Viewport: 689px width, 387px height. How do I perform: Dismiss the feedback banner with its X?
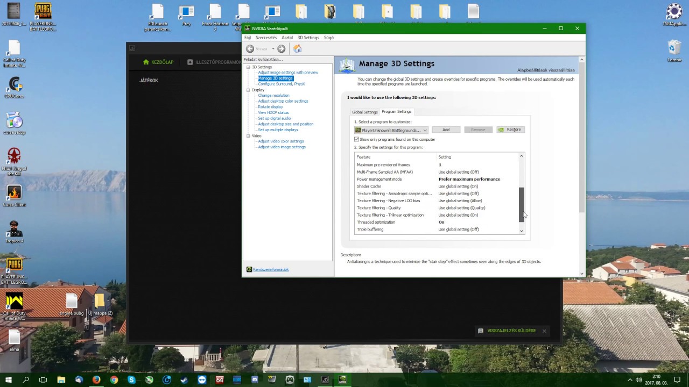[x=544, y=331]
